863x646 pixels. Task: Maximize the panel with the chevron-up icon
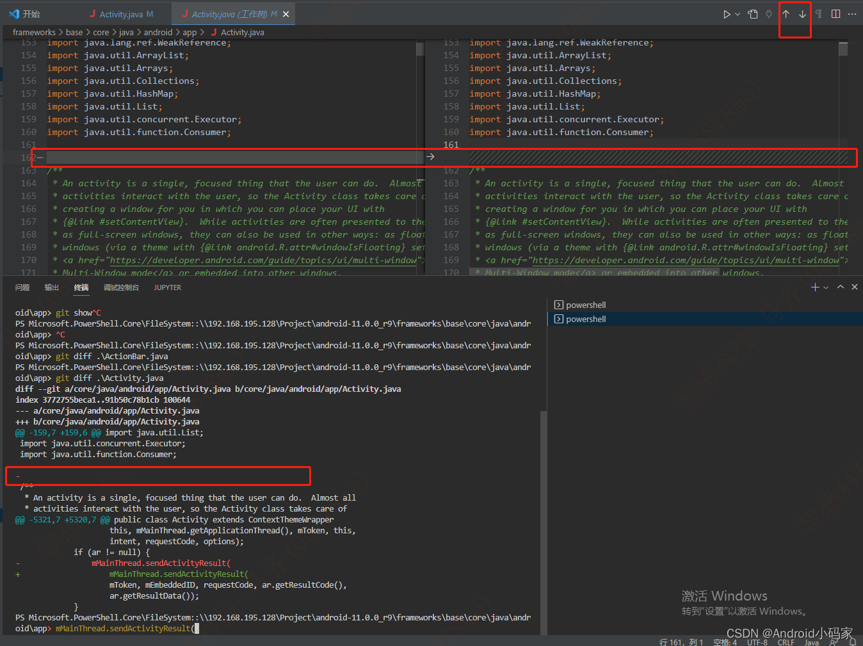[841, 287]
